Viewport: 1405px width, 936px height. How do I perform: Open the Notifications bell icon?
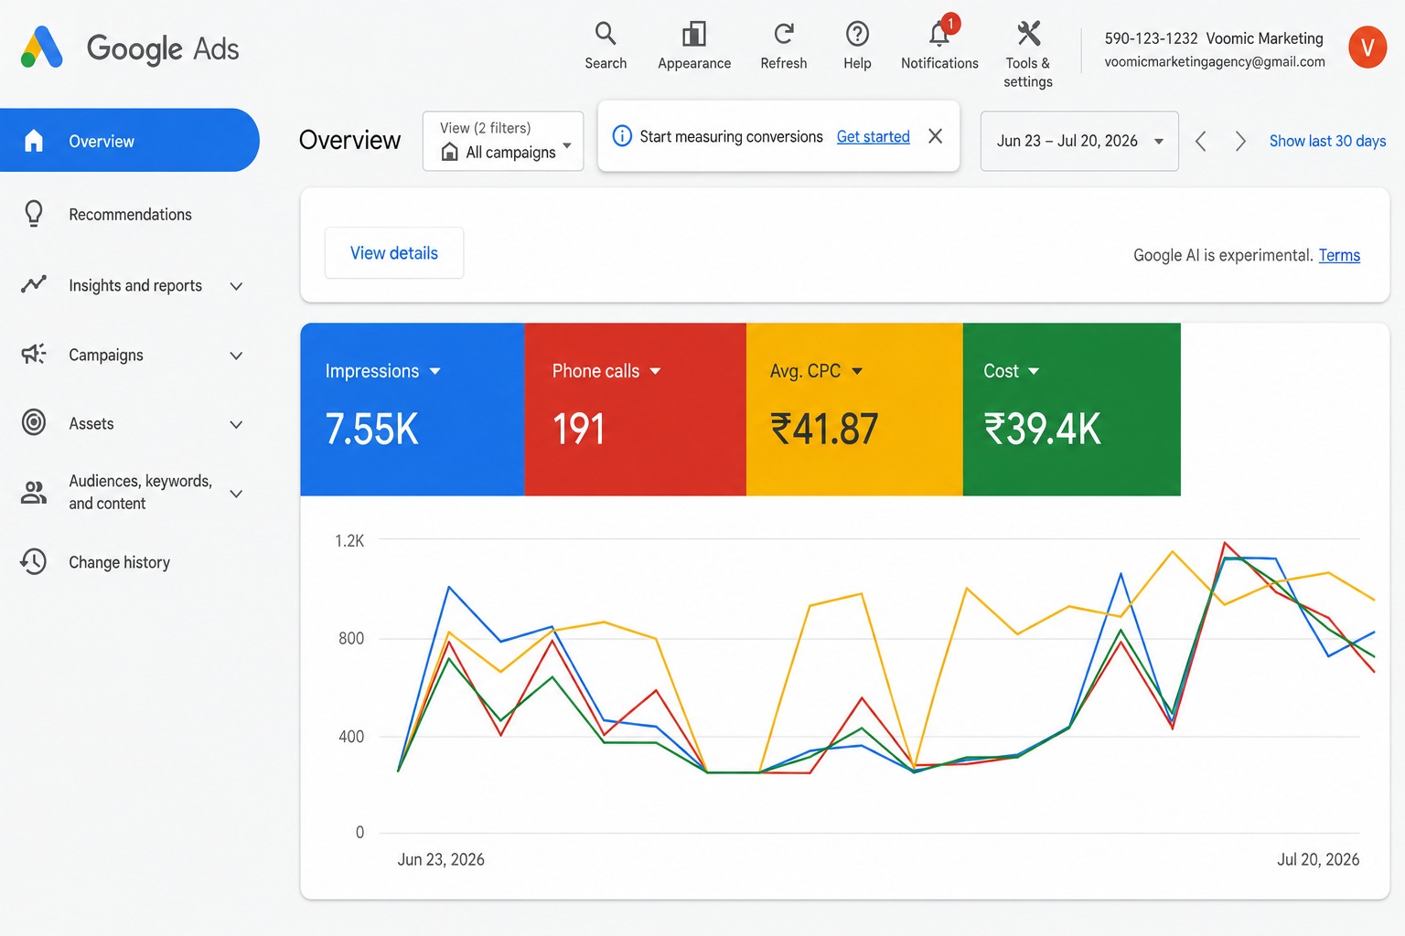click(x=939, y=34)
